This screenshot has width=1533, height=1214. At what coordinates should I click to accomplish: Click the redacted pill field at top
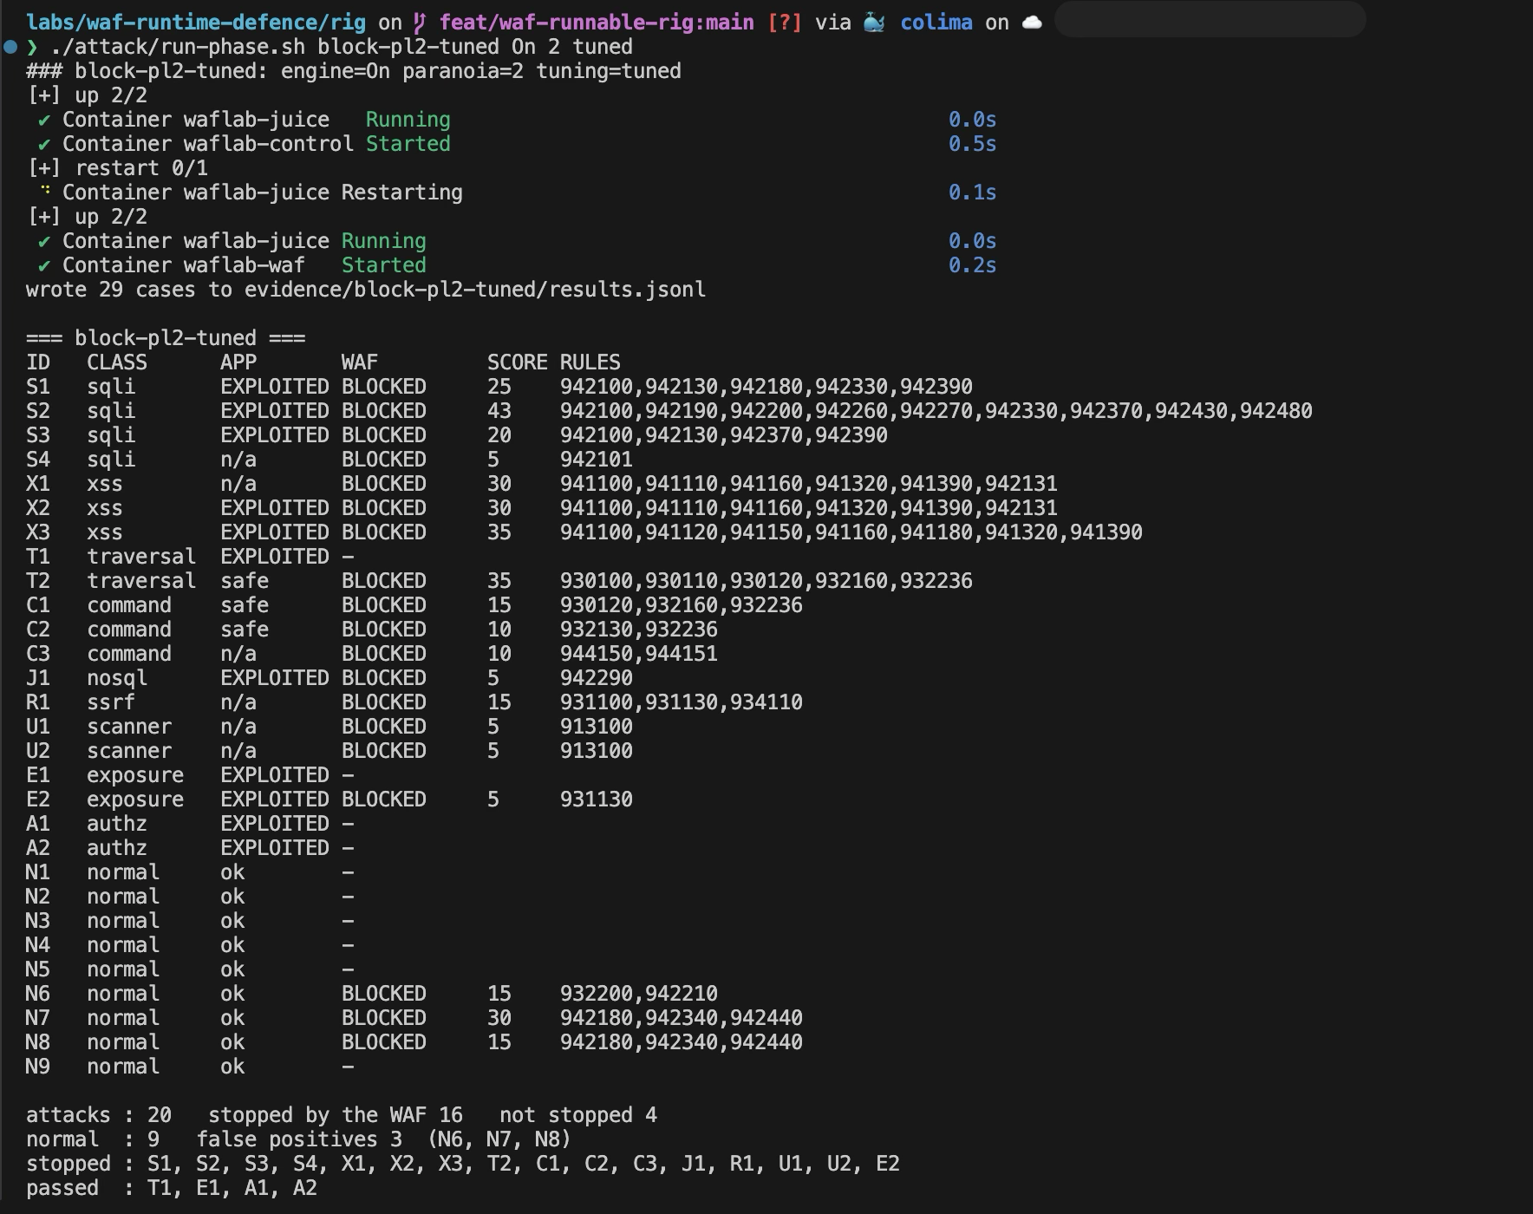tap(1210, 19)
